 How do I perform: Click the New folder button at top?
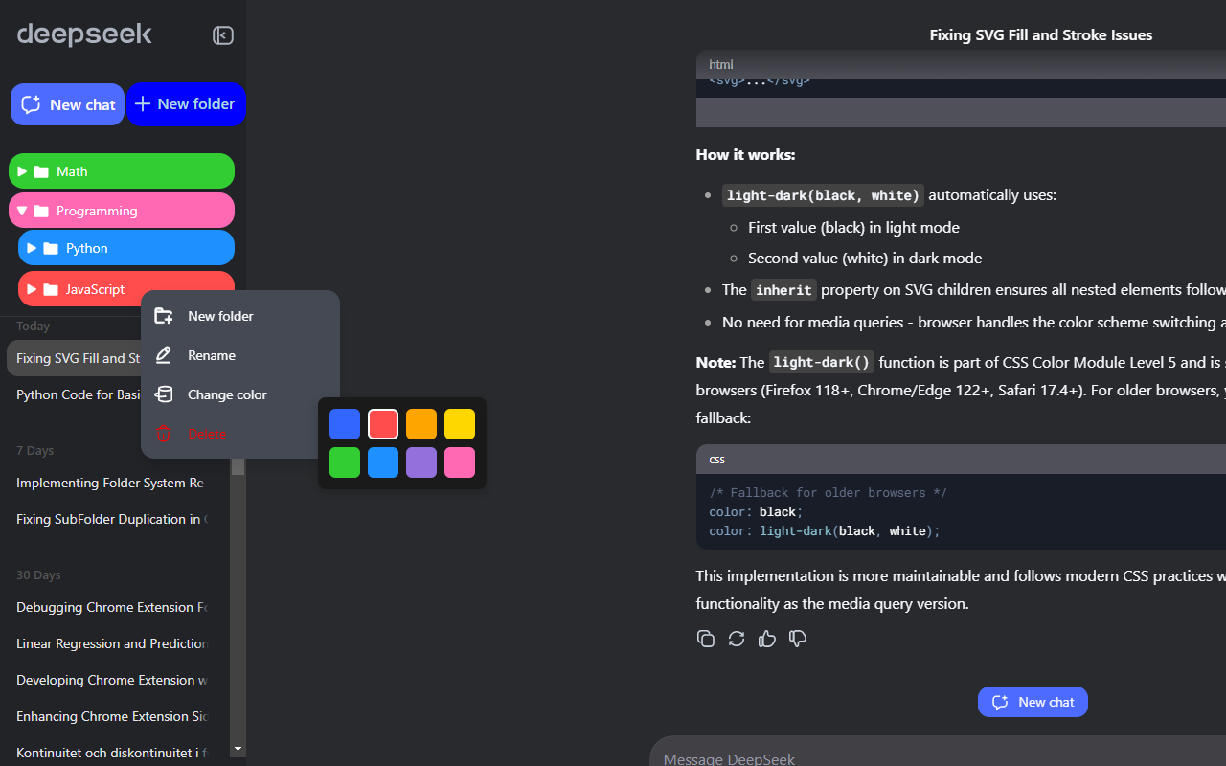point(186,104)
